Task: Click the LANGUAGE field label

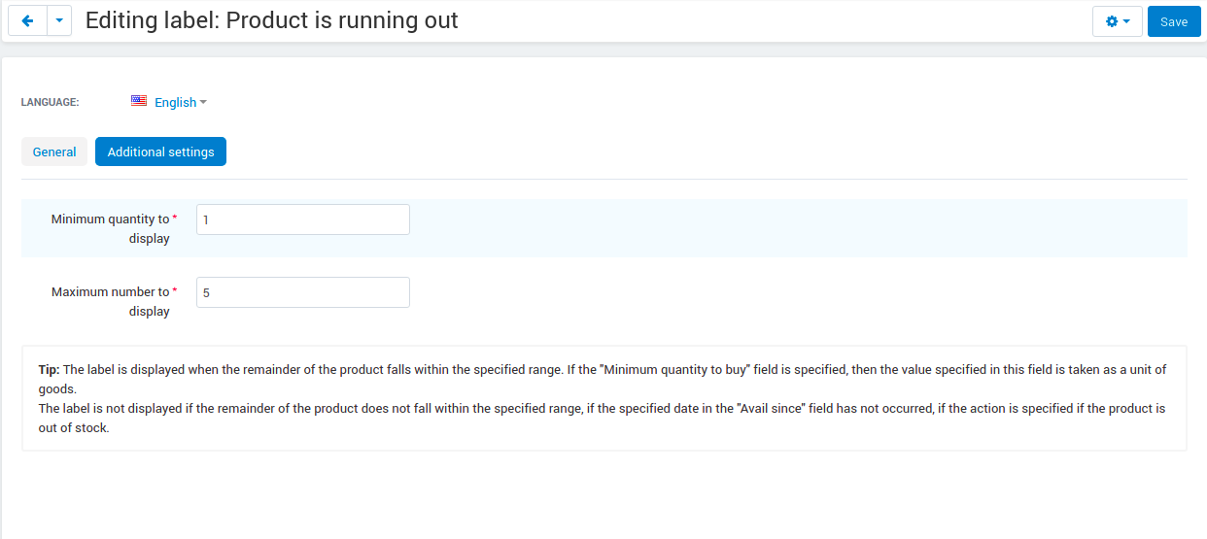Action: 50,102
